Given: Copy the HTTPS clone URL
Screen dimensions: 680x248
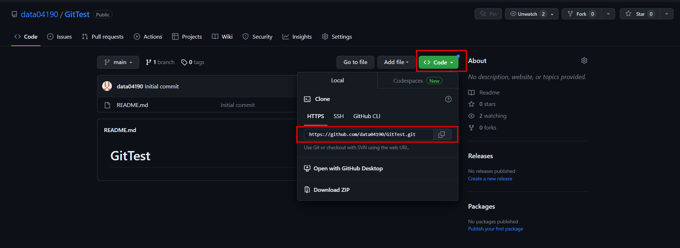Looking at the screenshot, I should pyautogui.click(x=442, y=134).
